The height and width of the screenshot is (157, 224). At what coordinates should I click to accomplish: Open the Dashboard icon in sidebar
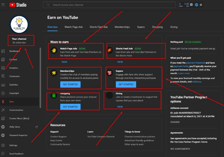click(3, 51)
